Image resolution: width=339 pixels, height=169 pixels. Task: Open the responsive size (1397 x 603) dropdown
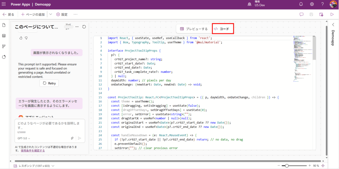point(34,166)
